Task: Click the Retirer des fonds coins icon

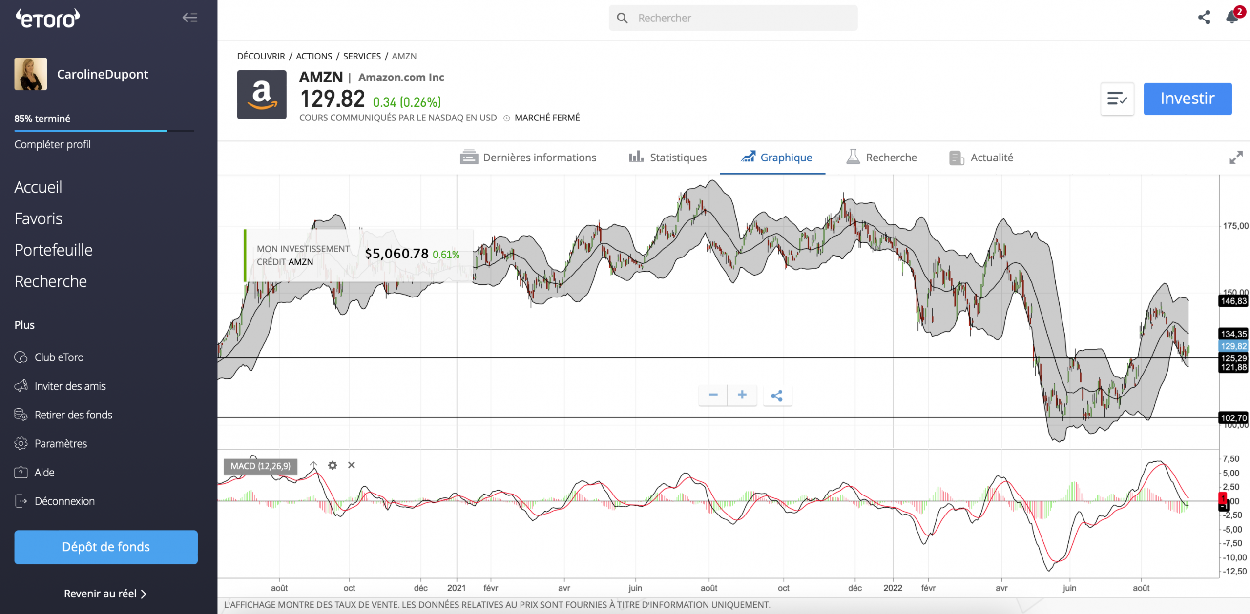Action: (x=21, y=415)
